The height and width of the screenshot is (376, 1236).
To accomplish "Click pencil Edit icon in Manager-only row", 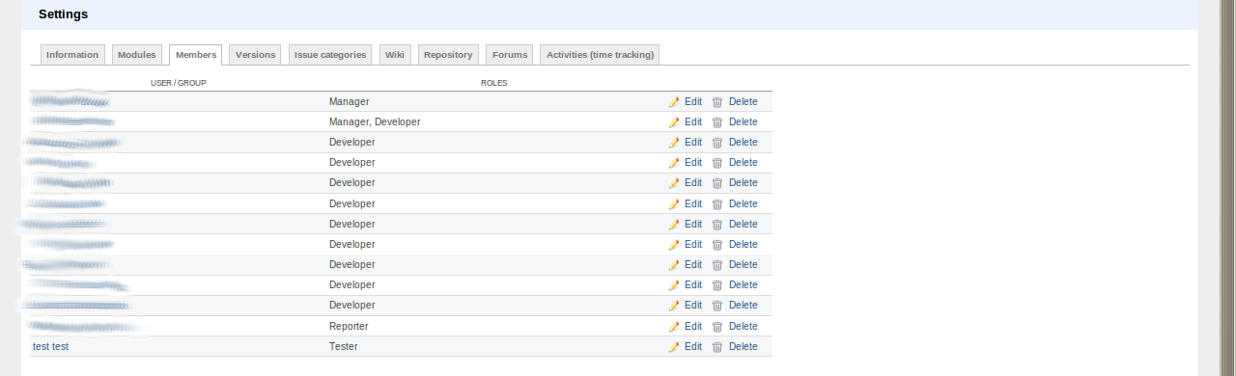I will pyautogui.click(x=674, y=101).
